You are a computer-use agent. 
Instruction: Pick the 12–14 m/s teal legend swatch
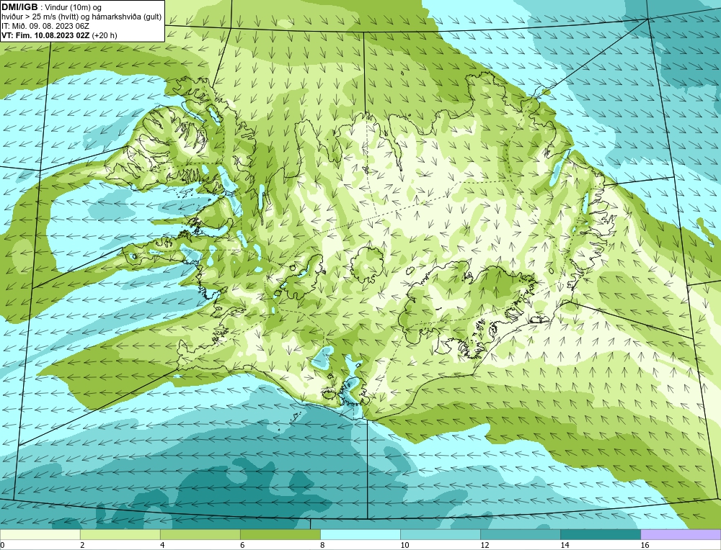click(x=520, y=535)
